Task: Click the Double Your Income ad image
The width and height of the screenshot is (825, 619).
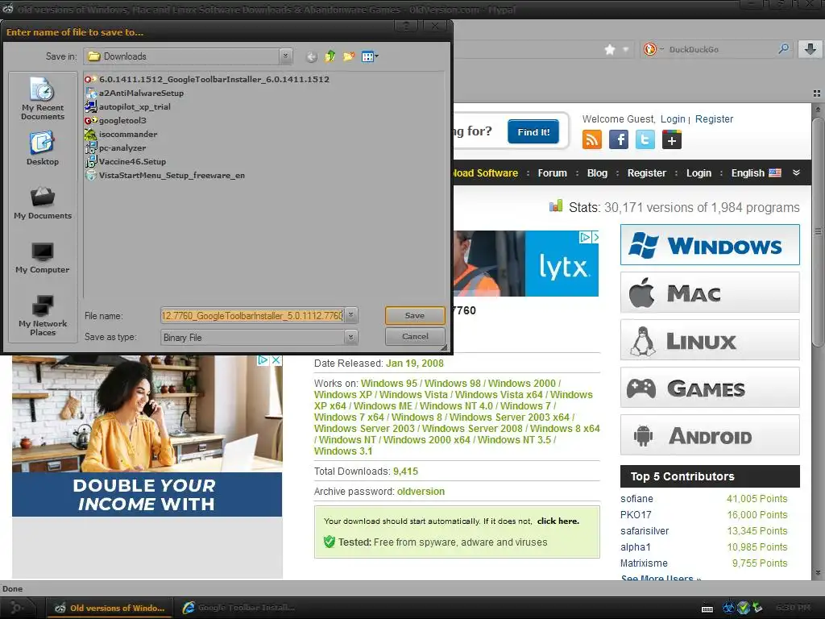Action: pyautogui.click(x=147, y=436)
